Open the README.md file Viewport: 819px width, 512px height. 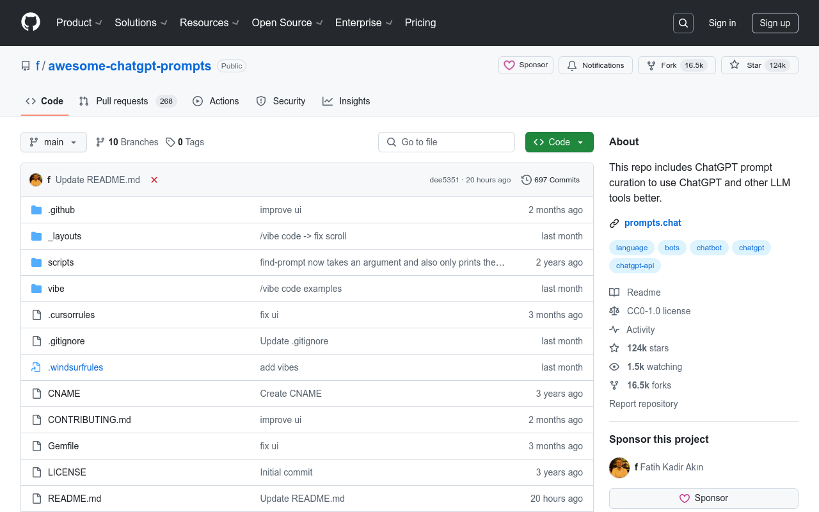[x=74, y=499]
